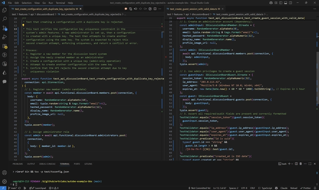The height and width of the screenshot is (190, 319).
Task: Open the Manage gear icon
Action: tap(5, 181)
